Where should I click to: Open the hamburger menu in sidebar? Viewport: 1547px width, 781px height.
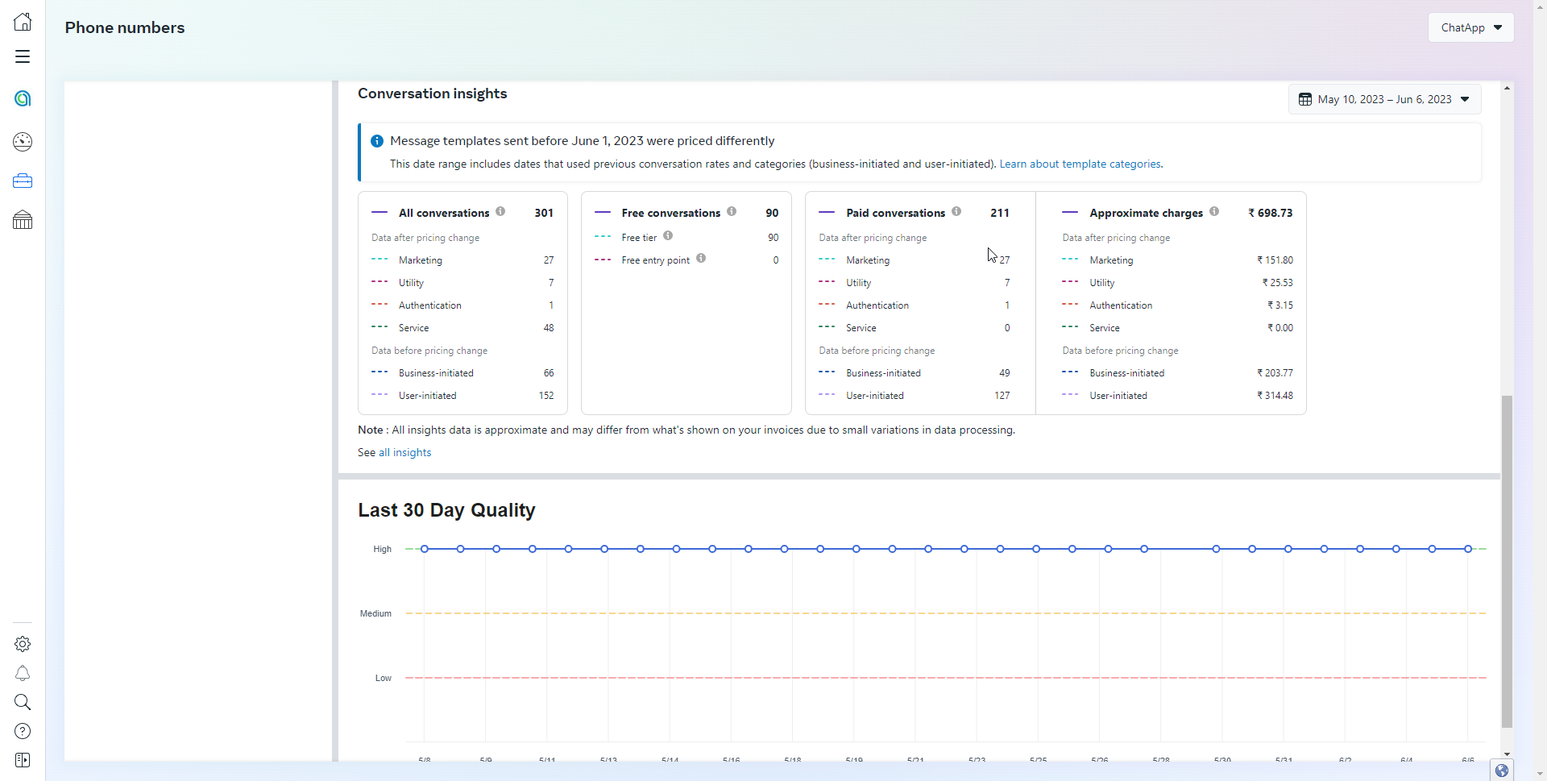(23, 56)
